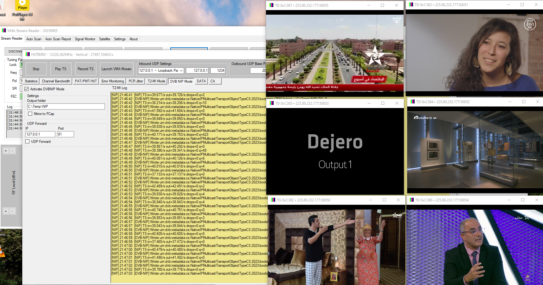Click UDP Forward Port field

point(65,134)
